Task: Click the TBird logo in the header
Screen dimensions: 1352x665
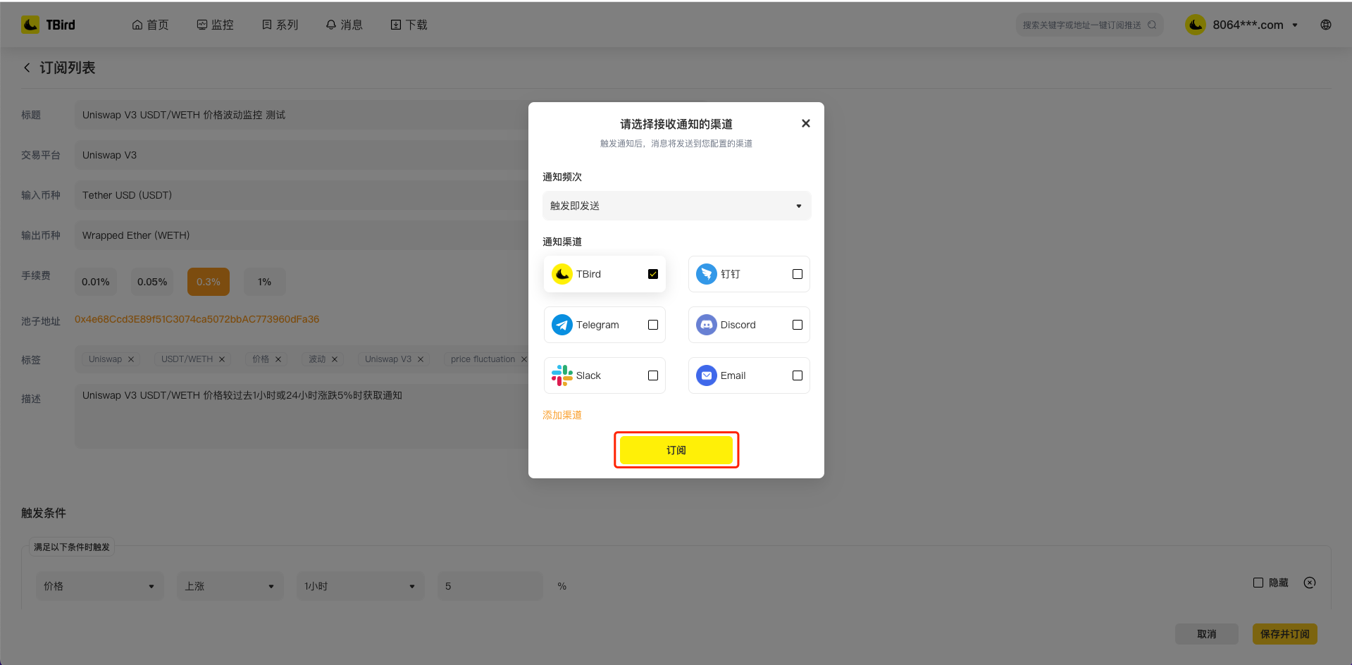Action: [48, 25]
